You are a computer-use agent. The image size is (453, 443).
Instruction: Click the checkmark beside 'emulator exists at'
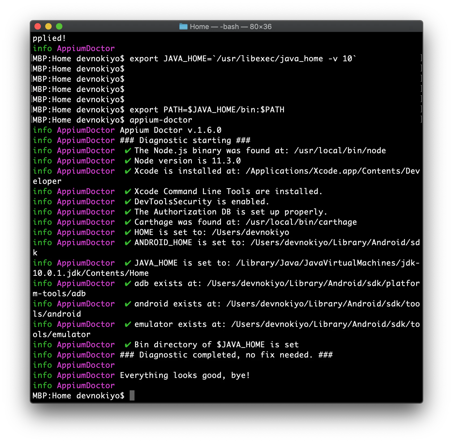(x=128, y=324)
